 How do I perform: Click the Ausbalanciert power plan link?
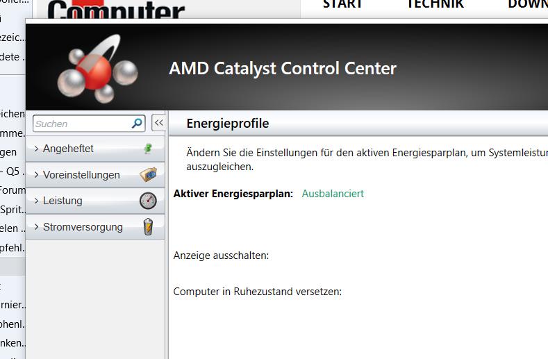[x=333, y=193]
